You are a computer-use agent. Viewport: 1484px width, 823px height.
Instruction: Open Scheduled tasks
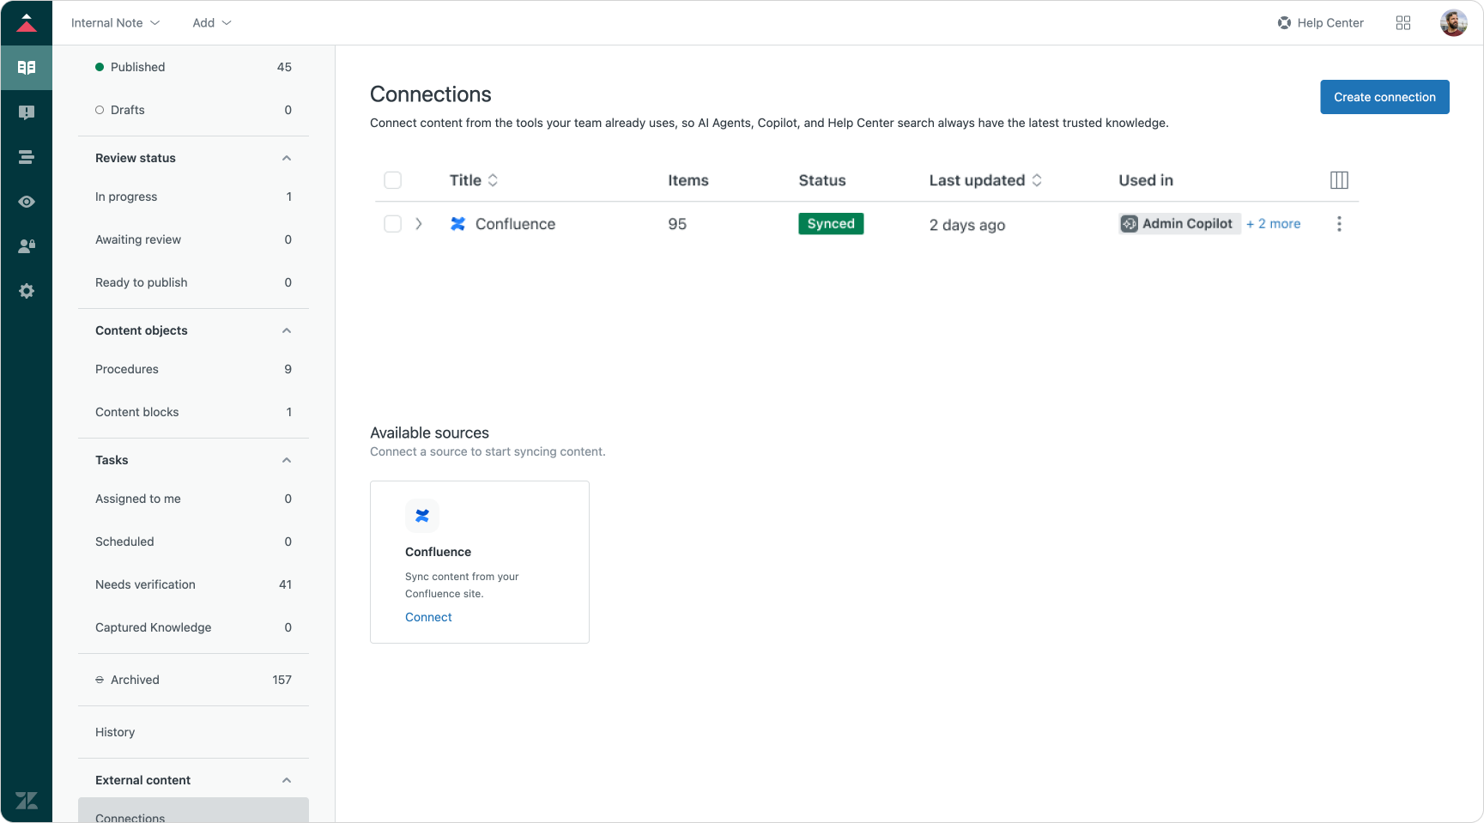(193, 542)
